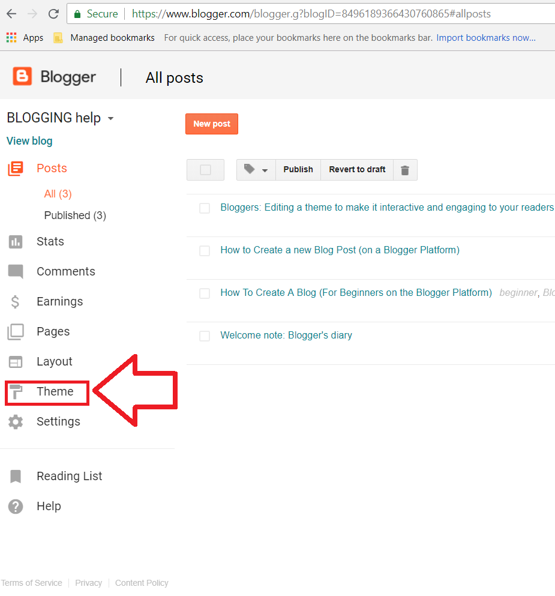This screenshot has width=555, height=596.
Task: Click the browser back arrow
Action: (11, 14)
